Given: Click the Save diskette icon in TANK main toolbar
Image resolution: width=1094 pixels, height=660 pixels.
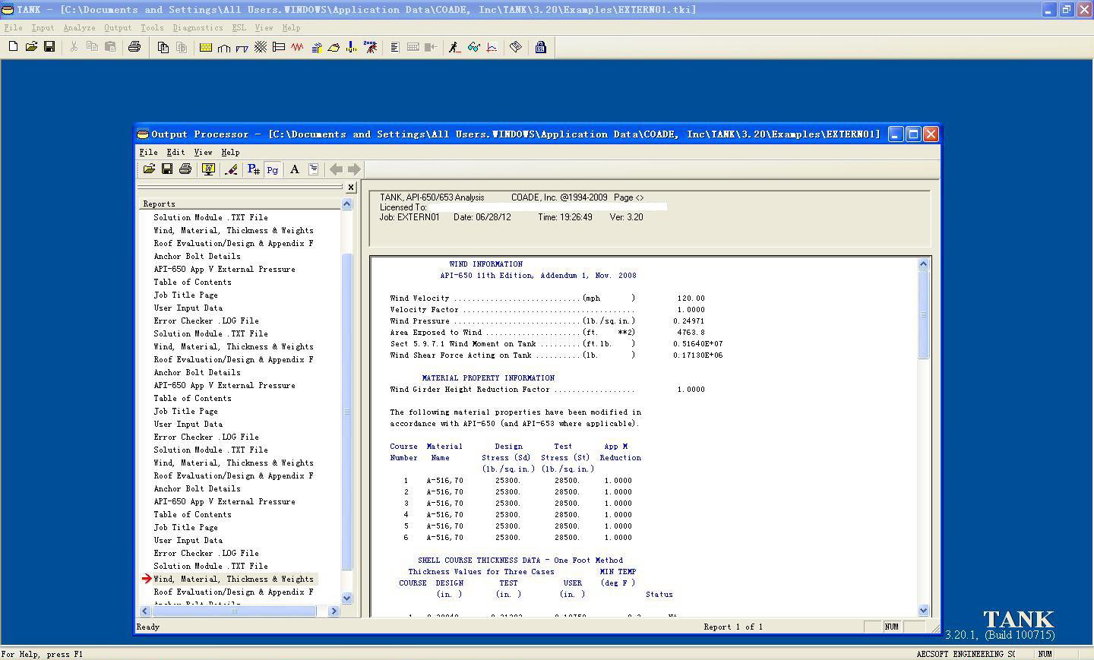Looking at the screenshot, I should 49,47.
